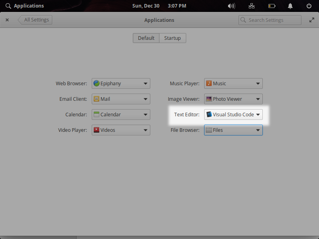The height and width of the screenshot is (239, 319).
Task: Expand the Music Player dropdown
Action: coord(233,84)
